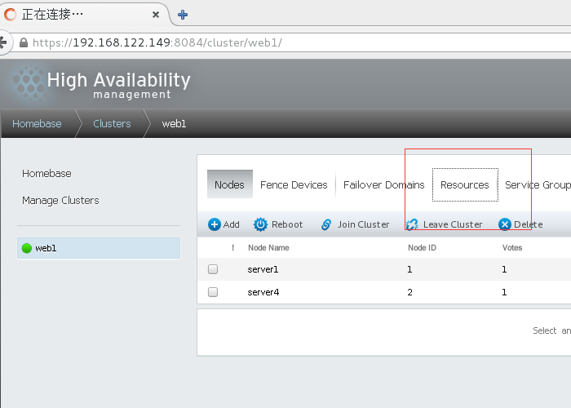Check the server4 node checkbox
The height and width of the screenshot is (408, 571).
tap(213, 291)
